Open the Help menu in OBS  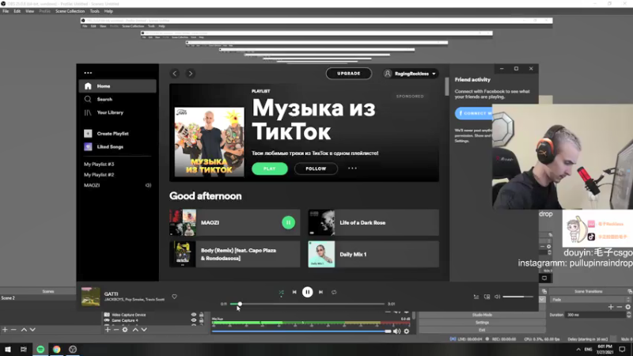tap(108, 11)
